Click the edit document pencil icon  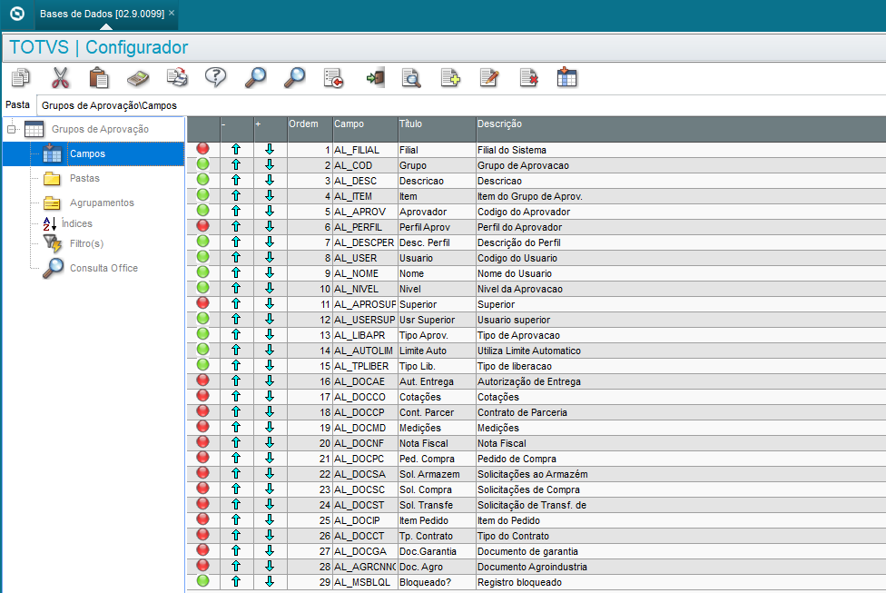(489, 77)
